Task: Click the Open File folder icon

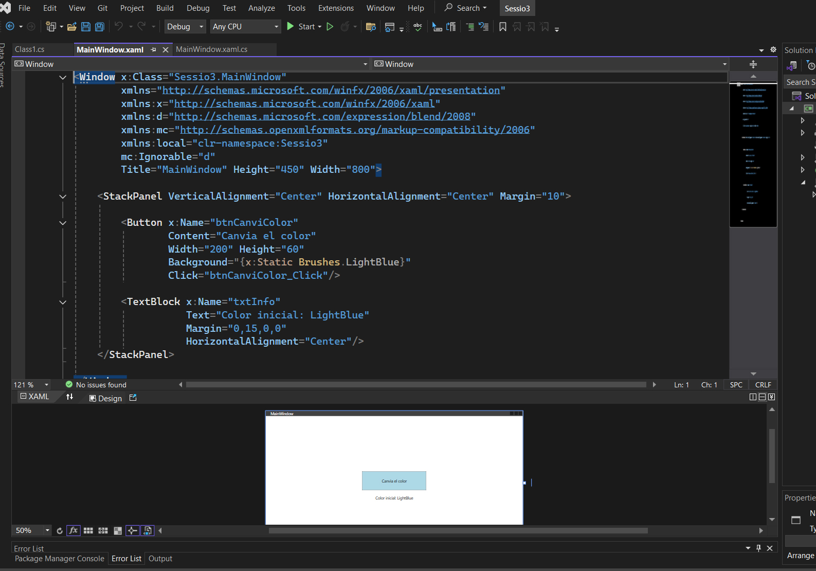Action: pos(72,27)
